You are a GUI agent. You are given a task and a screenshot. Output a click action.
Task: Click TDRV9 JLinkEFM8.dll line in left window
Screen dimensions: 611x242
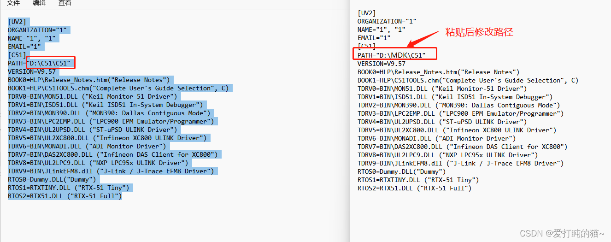point(111,171)
